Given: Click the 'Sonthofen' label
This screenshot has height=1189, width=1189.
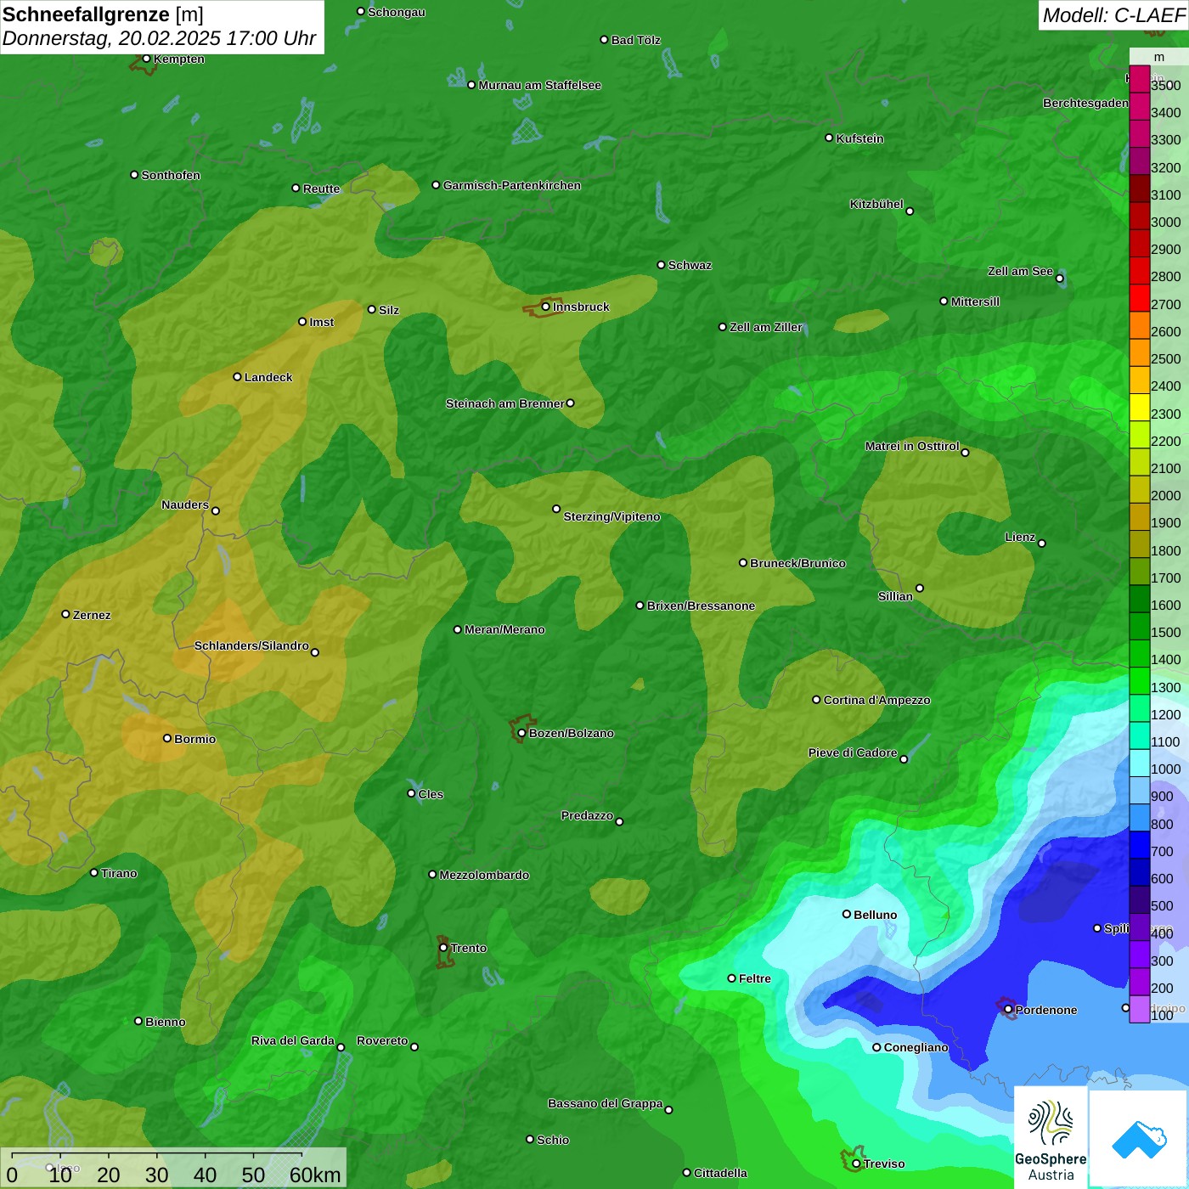Looking at the screenshot, I should coord(171,175).
